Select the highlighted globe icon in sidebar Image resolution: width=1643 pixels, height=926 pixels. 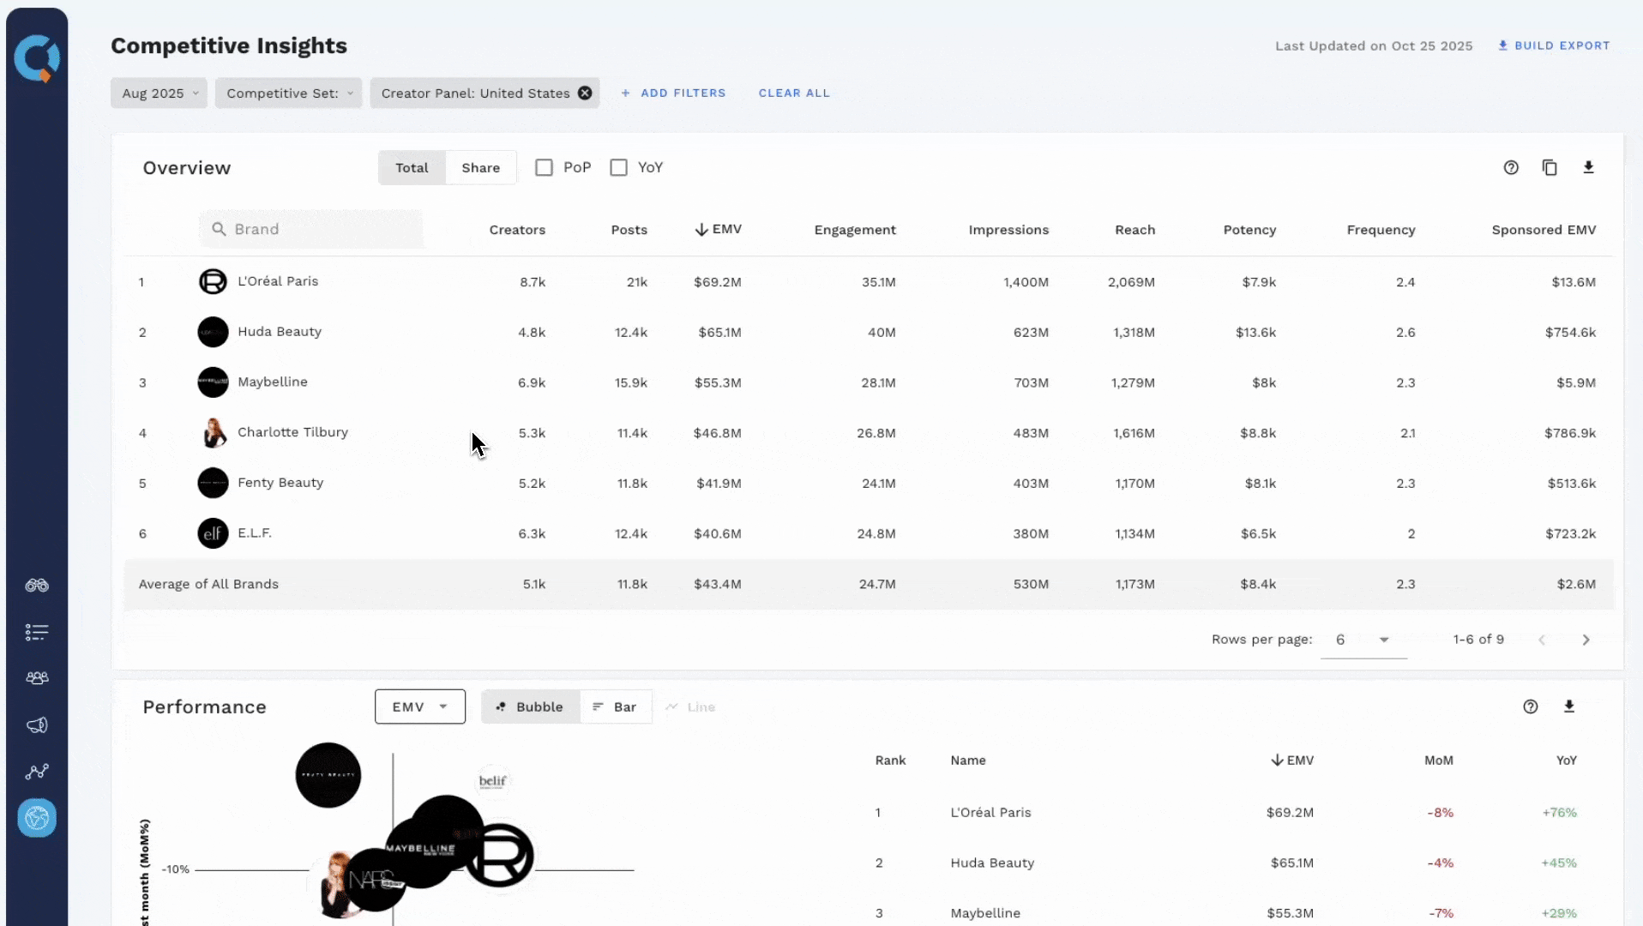pyautogui.click(x=37, y=818)
